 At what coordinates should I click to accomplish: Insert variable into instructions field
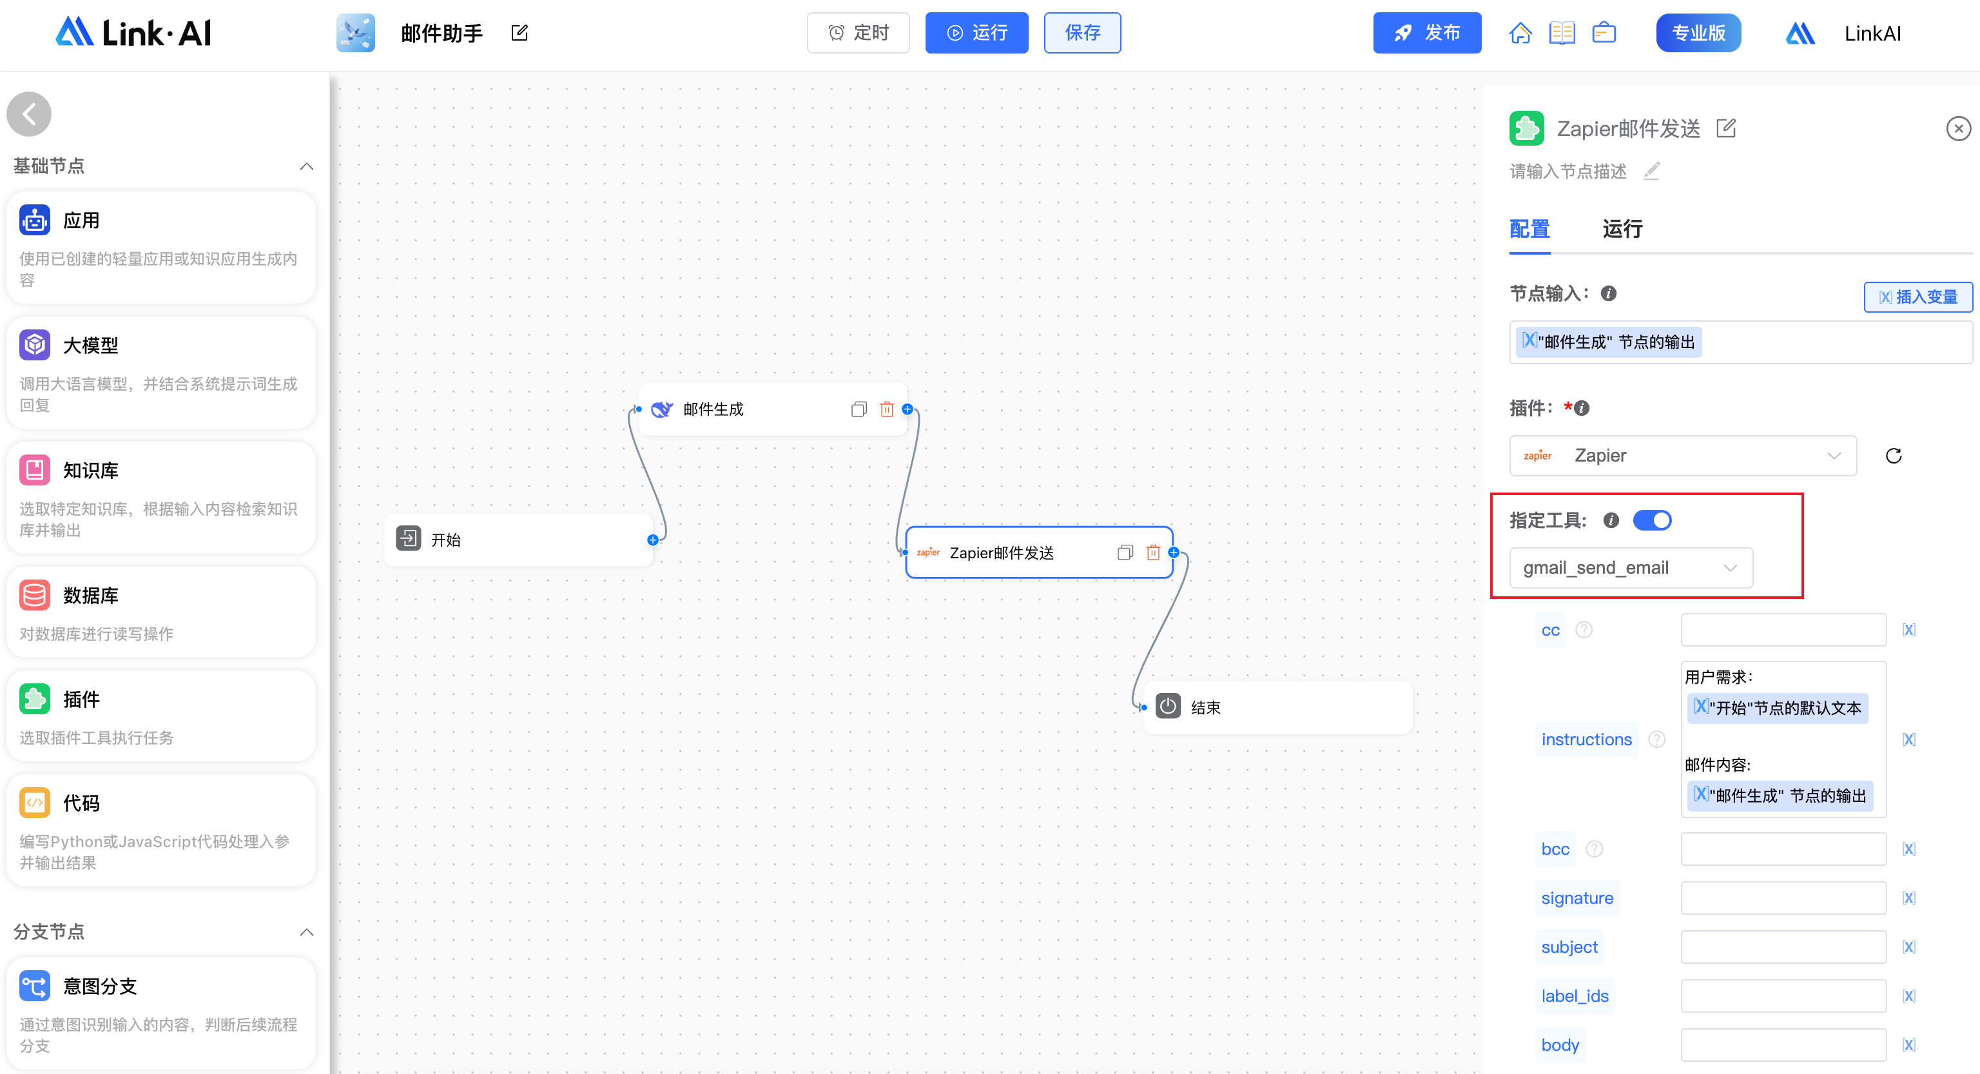pos(1908,739)
